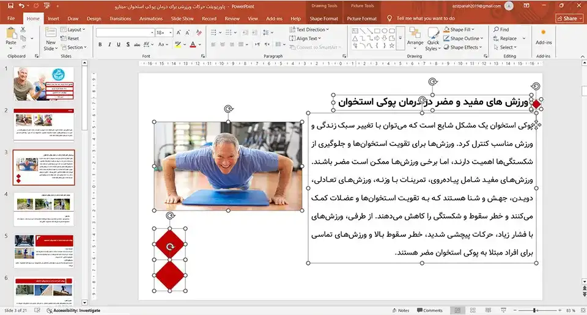The image size is (587, 315).
Task: Align text to center
Action: coord(223,45)
